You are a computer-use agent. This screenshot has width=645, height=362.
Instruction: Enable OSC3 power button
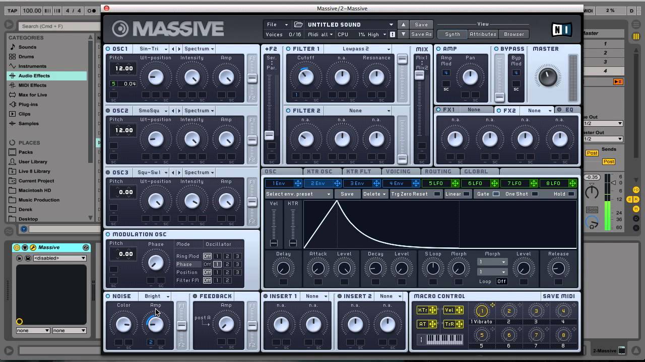(108, 172)
